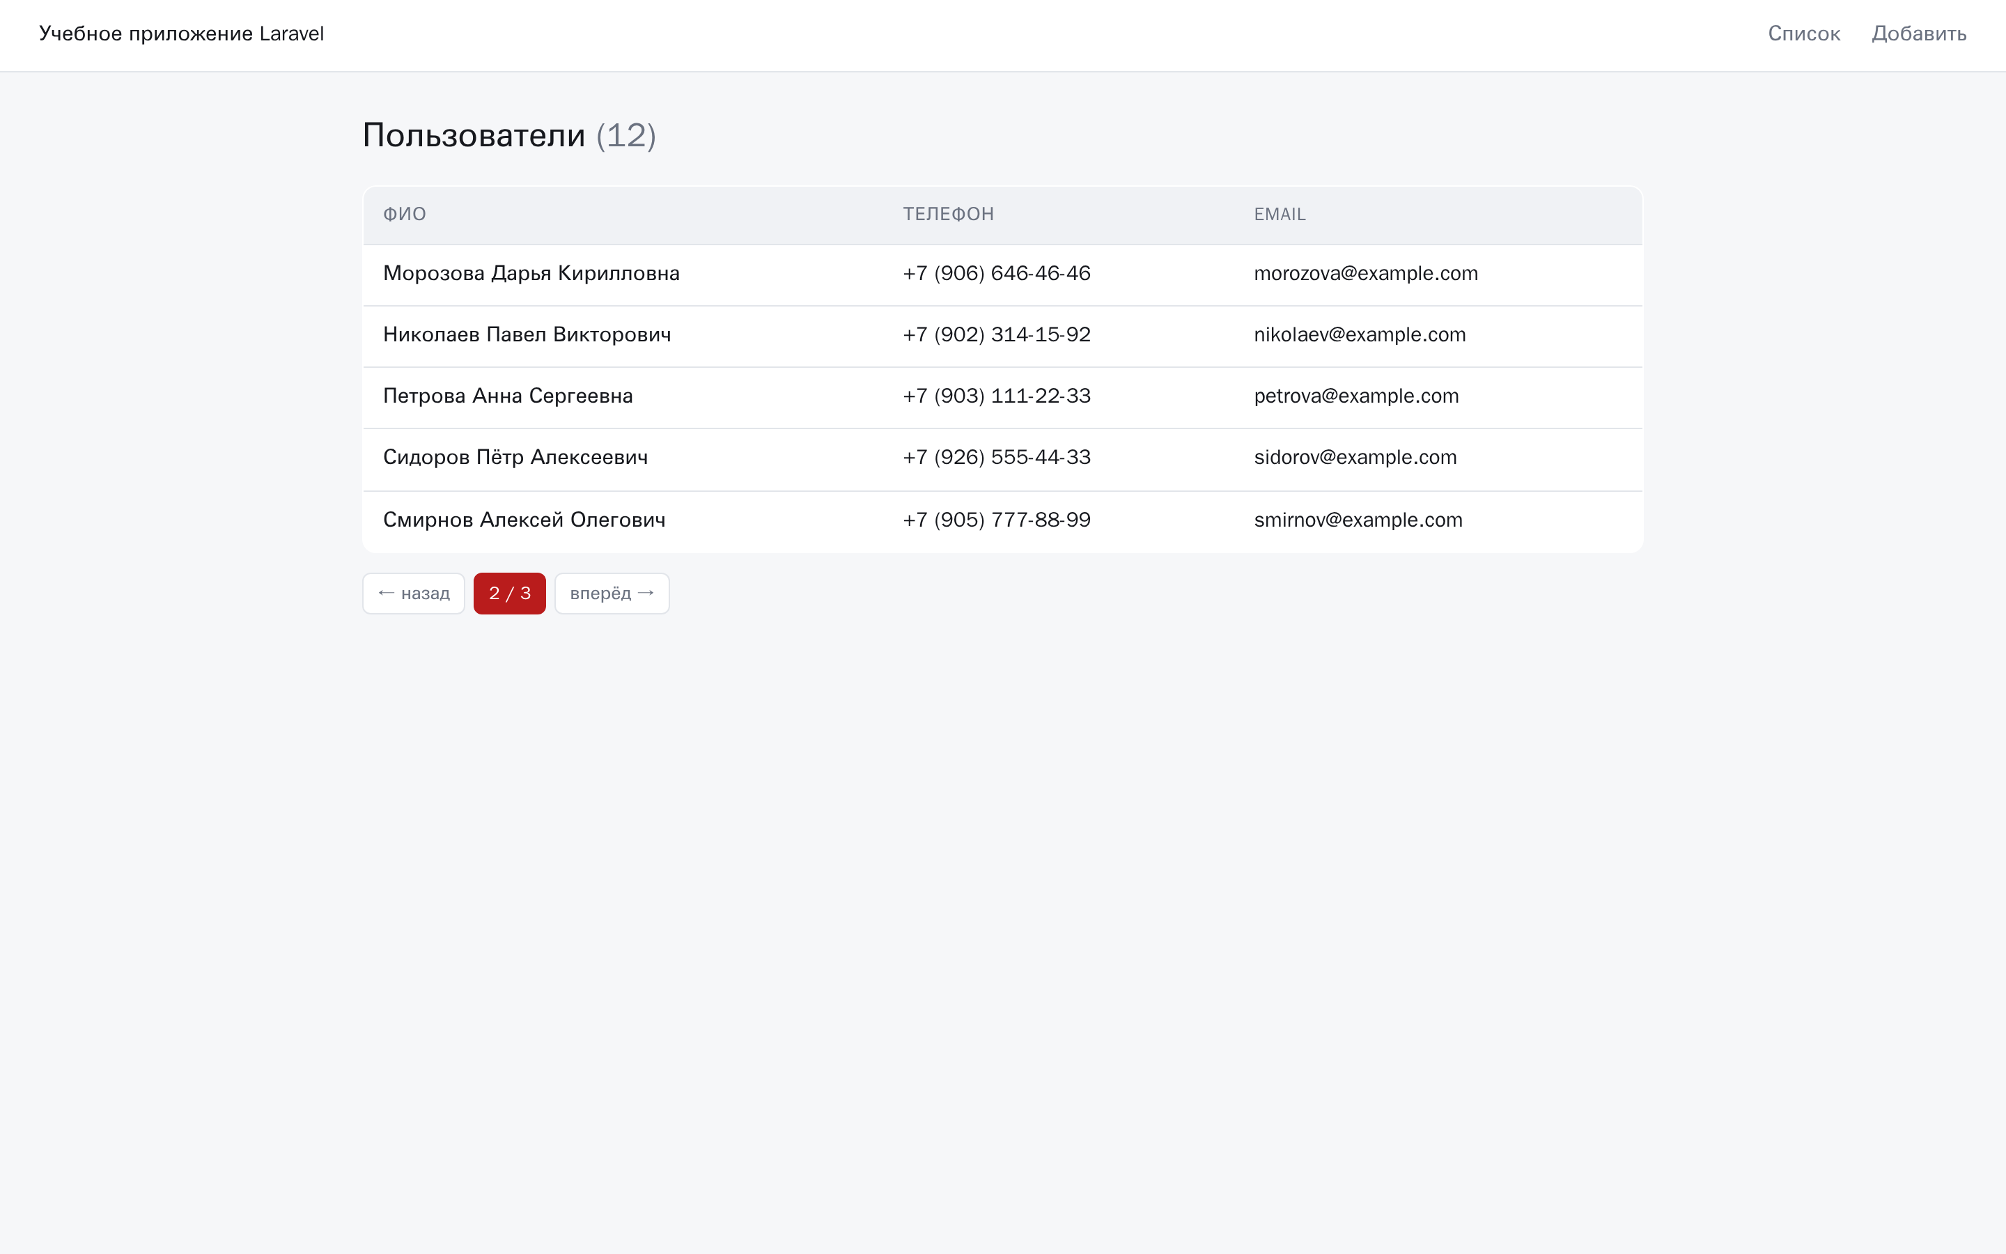Image resolution: width=2006 pixels, height=1254 pixels.
Task: Select Сидоров Пётр Алексеевич name cell
Action: [x=515, y=458]
